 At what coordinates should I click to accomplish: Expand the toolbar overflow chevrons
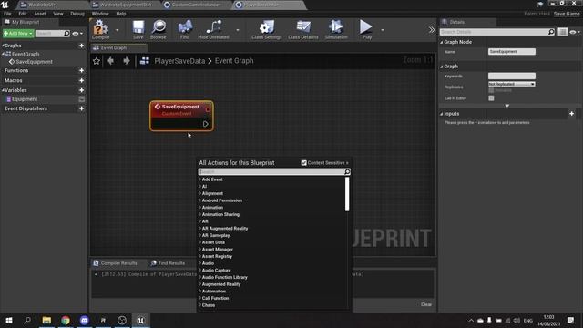(x=431, y=30)
